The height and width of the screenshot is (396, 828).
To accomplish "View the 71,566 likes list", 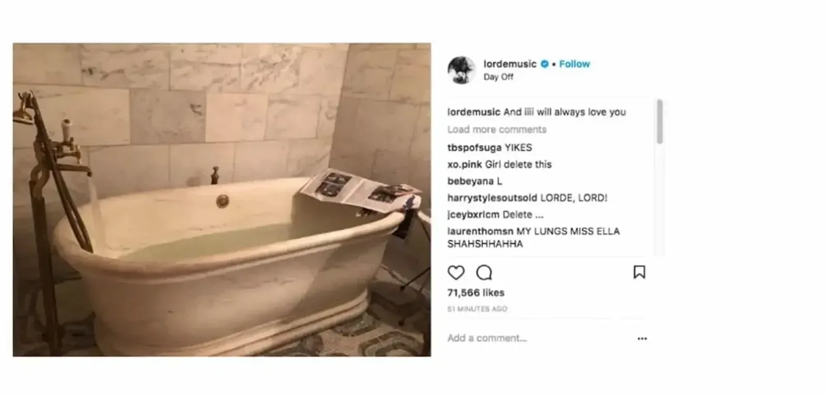I will pyautogui.click(x=476, y=293).
